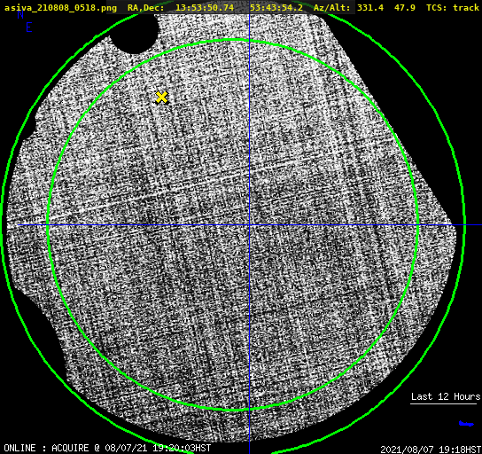Click the crosshair center intersection
The image size is (482, 454).
pyautogui.click(x=249, y=225)
